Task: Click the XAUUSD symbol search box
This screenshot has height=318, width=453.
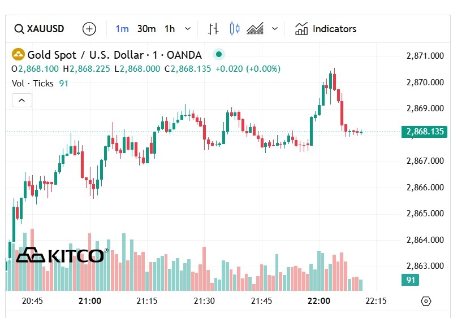Action: (x=40, y=29)
